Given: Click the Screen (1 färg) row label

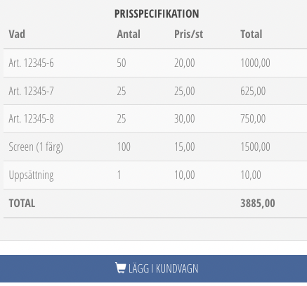Looking at the screenshot, I should click(x=36, y=147).
